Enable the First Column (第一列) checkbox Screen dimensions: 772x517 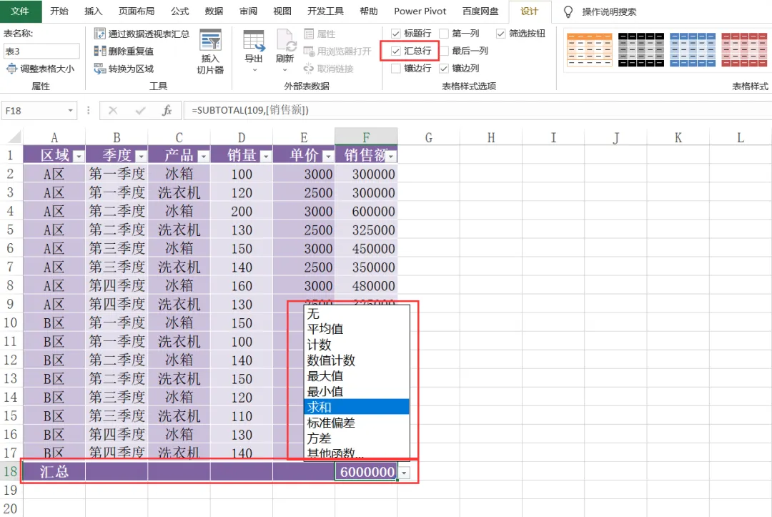[444, 34]
